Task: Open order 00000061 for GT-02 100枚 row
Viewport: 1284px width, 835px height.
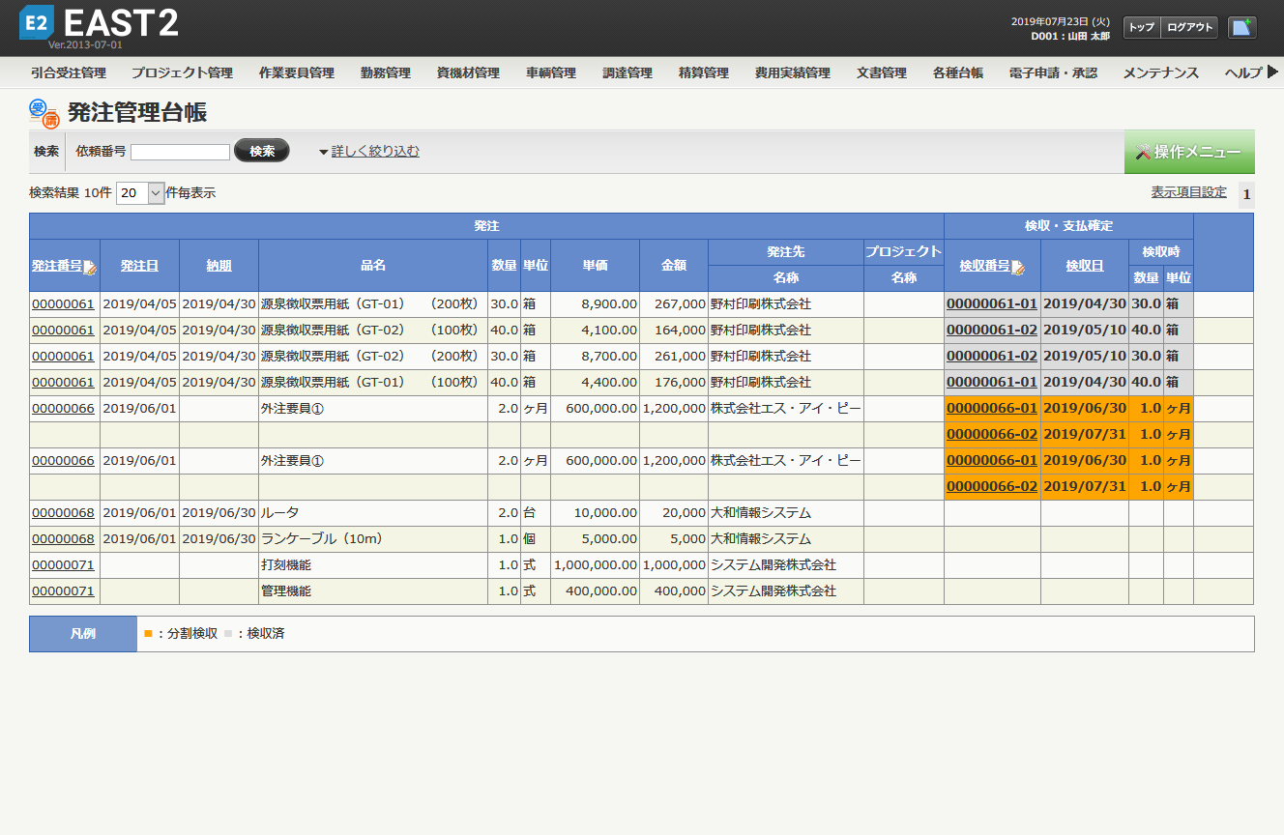Action: point(64,330)
